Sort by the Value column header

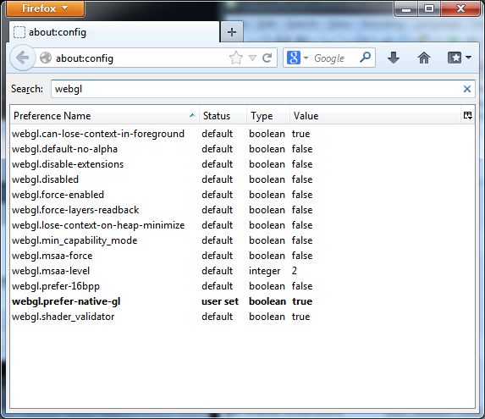pos(375,116)
